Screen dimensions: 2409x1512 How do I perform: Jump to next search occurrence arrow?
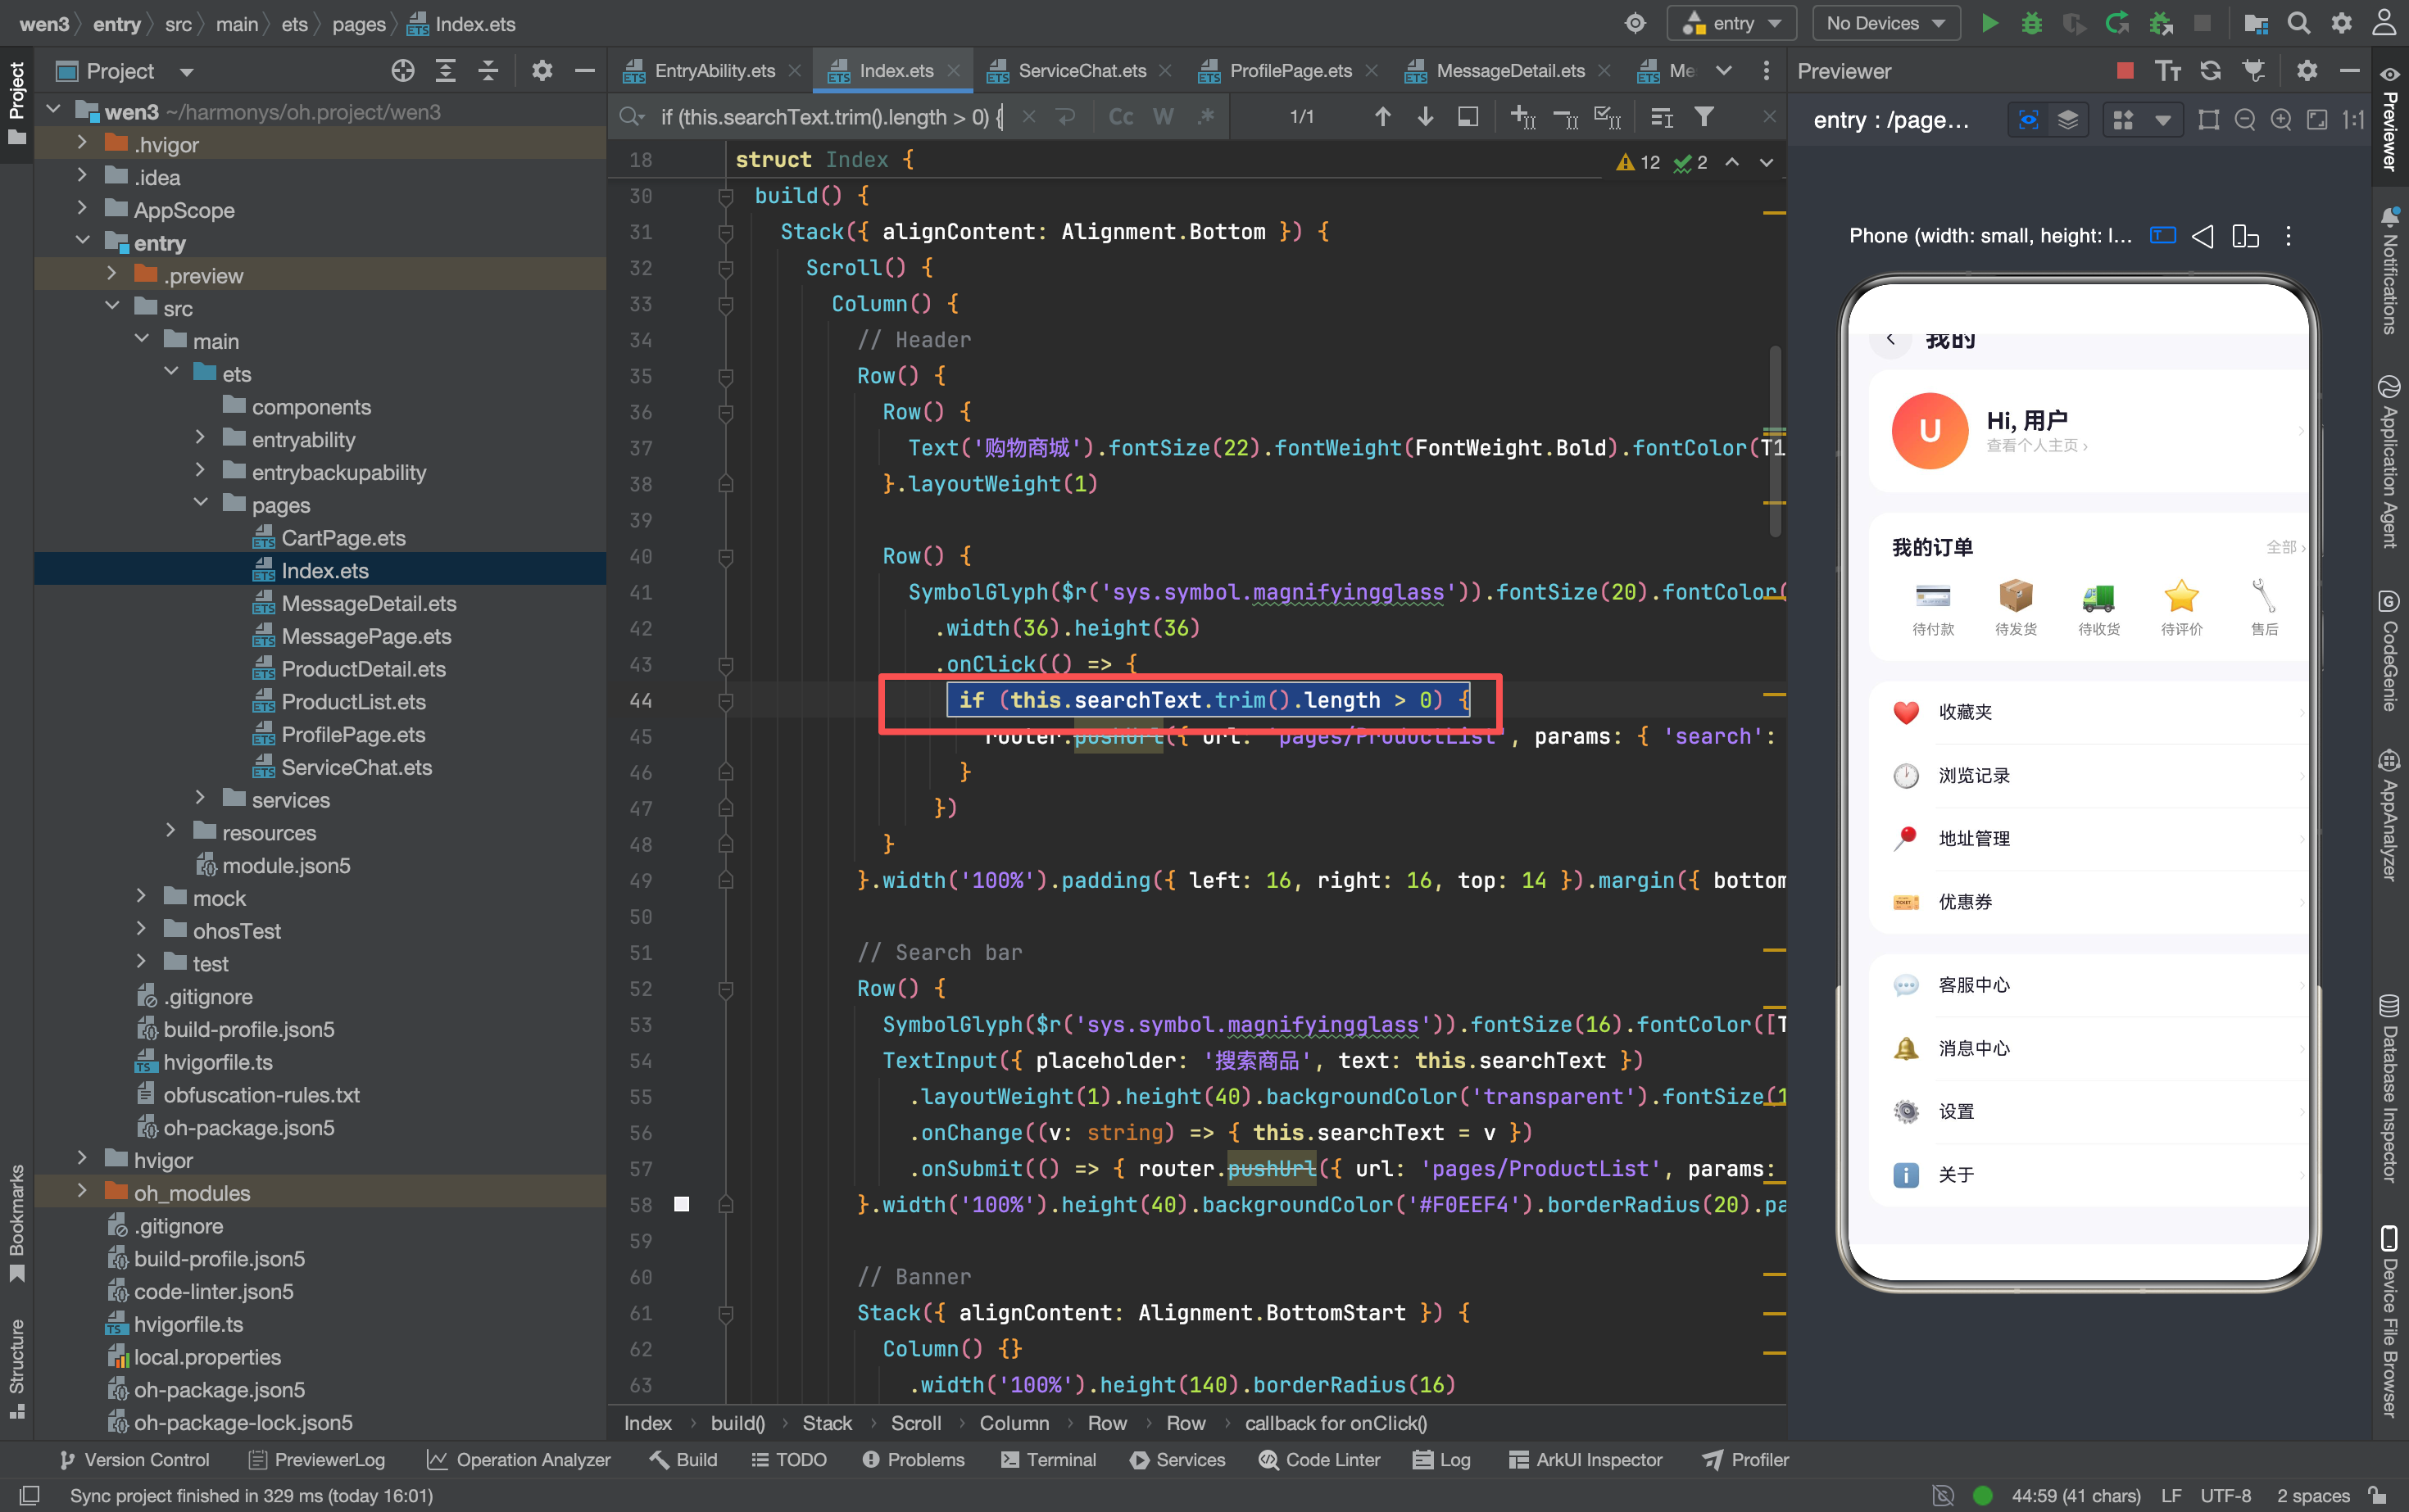(1426, 117)
